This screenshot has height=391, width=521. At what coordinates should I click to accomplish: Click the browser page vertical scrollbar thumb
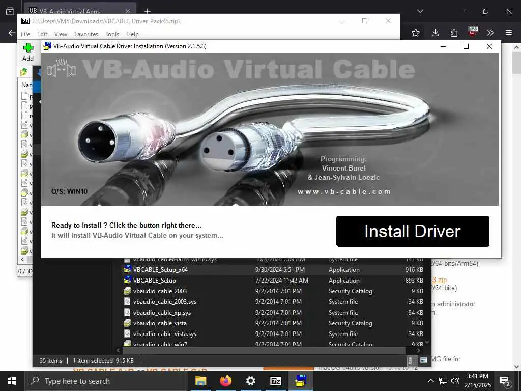tap(517, 63)
